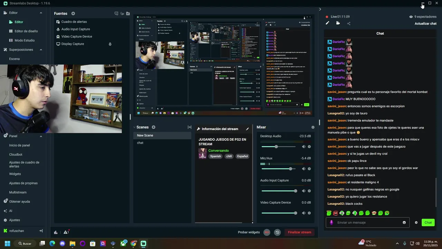The image size is (442, 249).
Task: Click the replay buffer icon next to REC
Action: (x=277, y=232)
